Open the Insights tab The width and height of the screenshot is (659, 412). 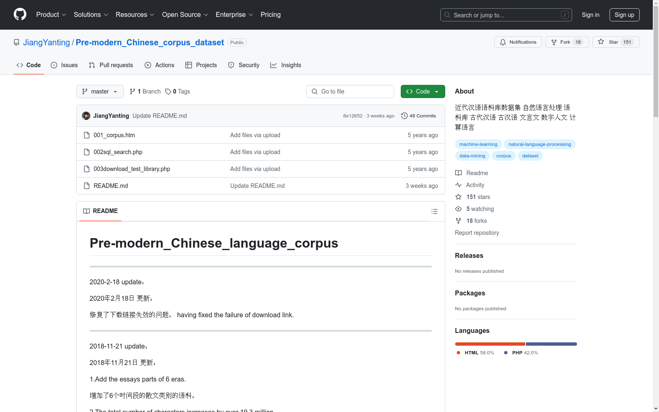pyautogui.click(x=285, y=65)
